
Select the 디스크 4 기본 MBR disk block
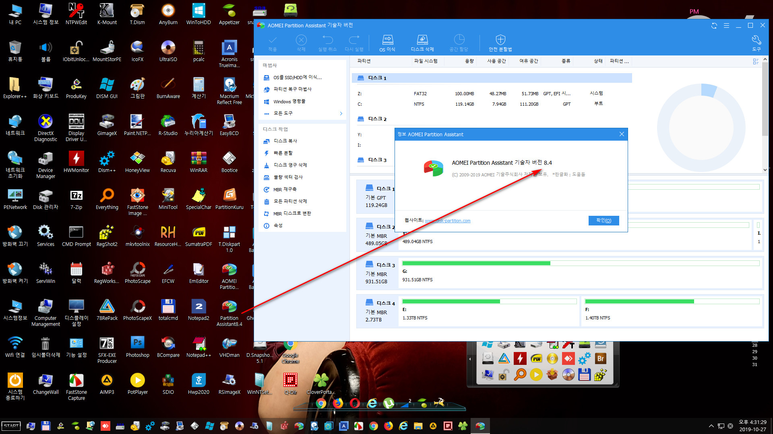(x=377, y=311)
